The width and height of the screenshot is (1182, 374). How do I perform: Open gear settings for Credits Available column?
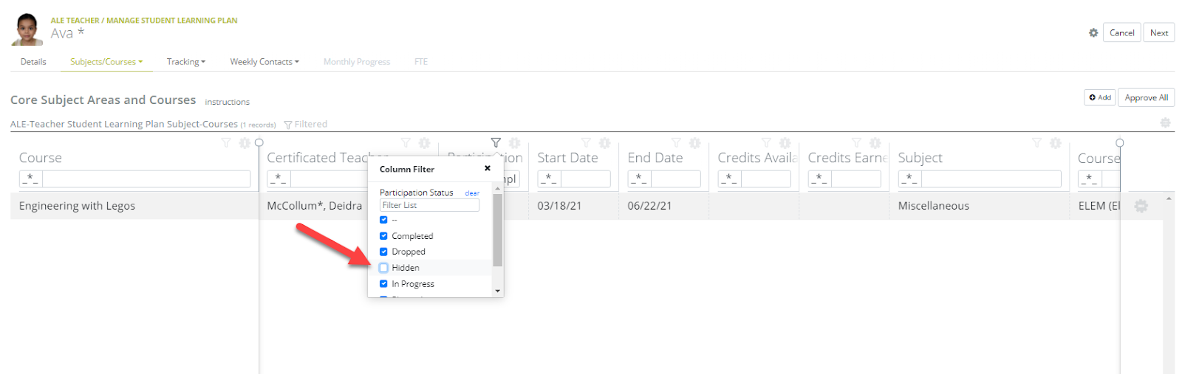coord(785,143)
